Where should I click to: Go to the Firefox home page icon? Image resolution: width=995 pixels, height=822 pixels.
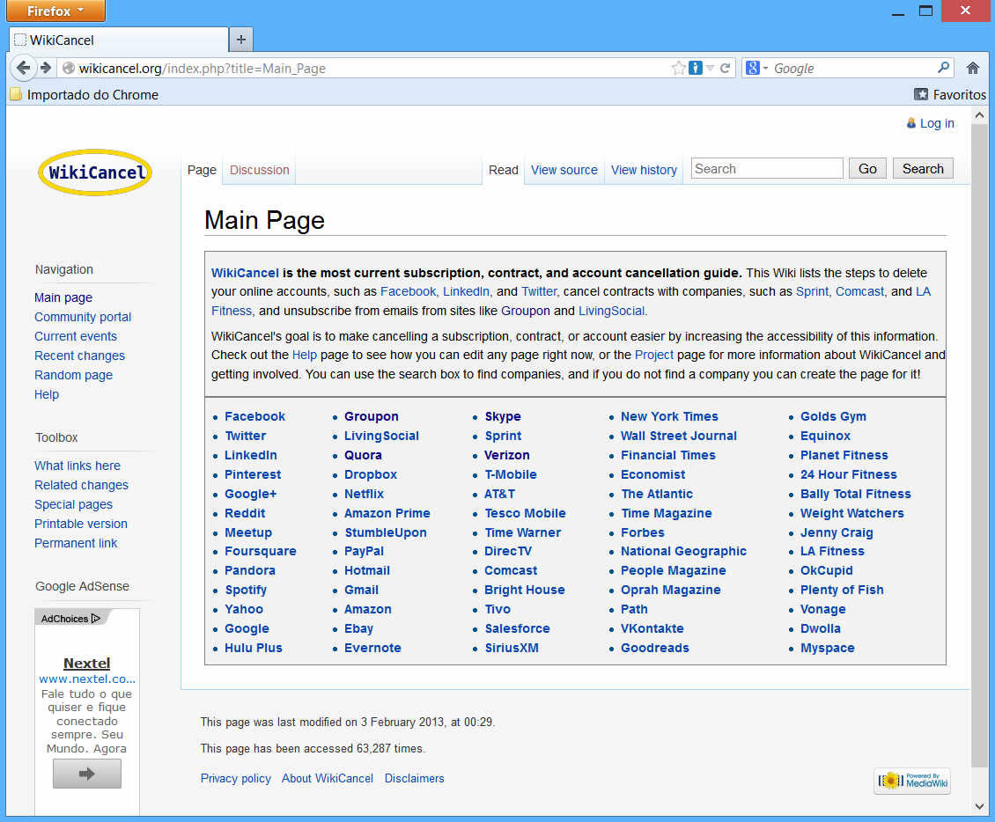972,68
